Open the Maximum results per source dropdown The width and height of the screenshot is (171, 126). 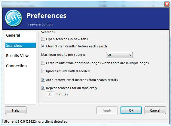coord(119,55)
